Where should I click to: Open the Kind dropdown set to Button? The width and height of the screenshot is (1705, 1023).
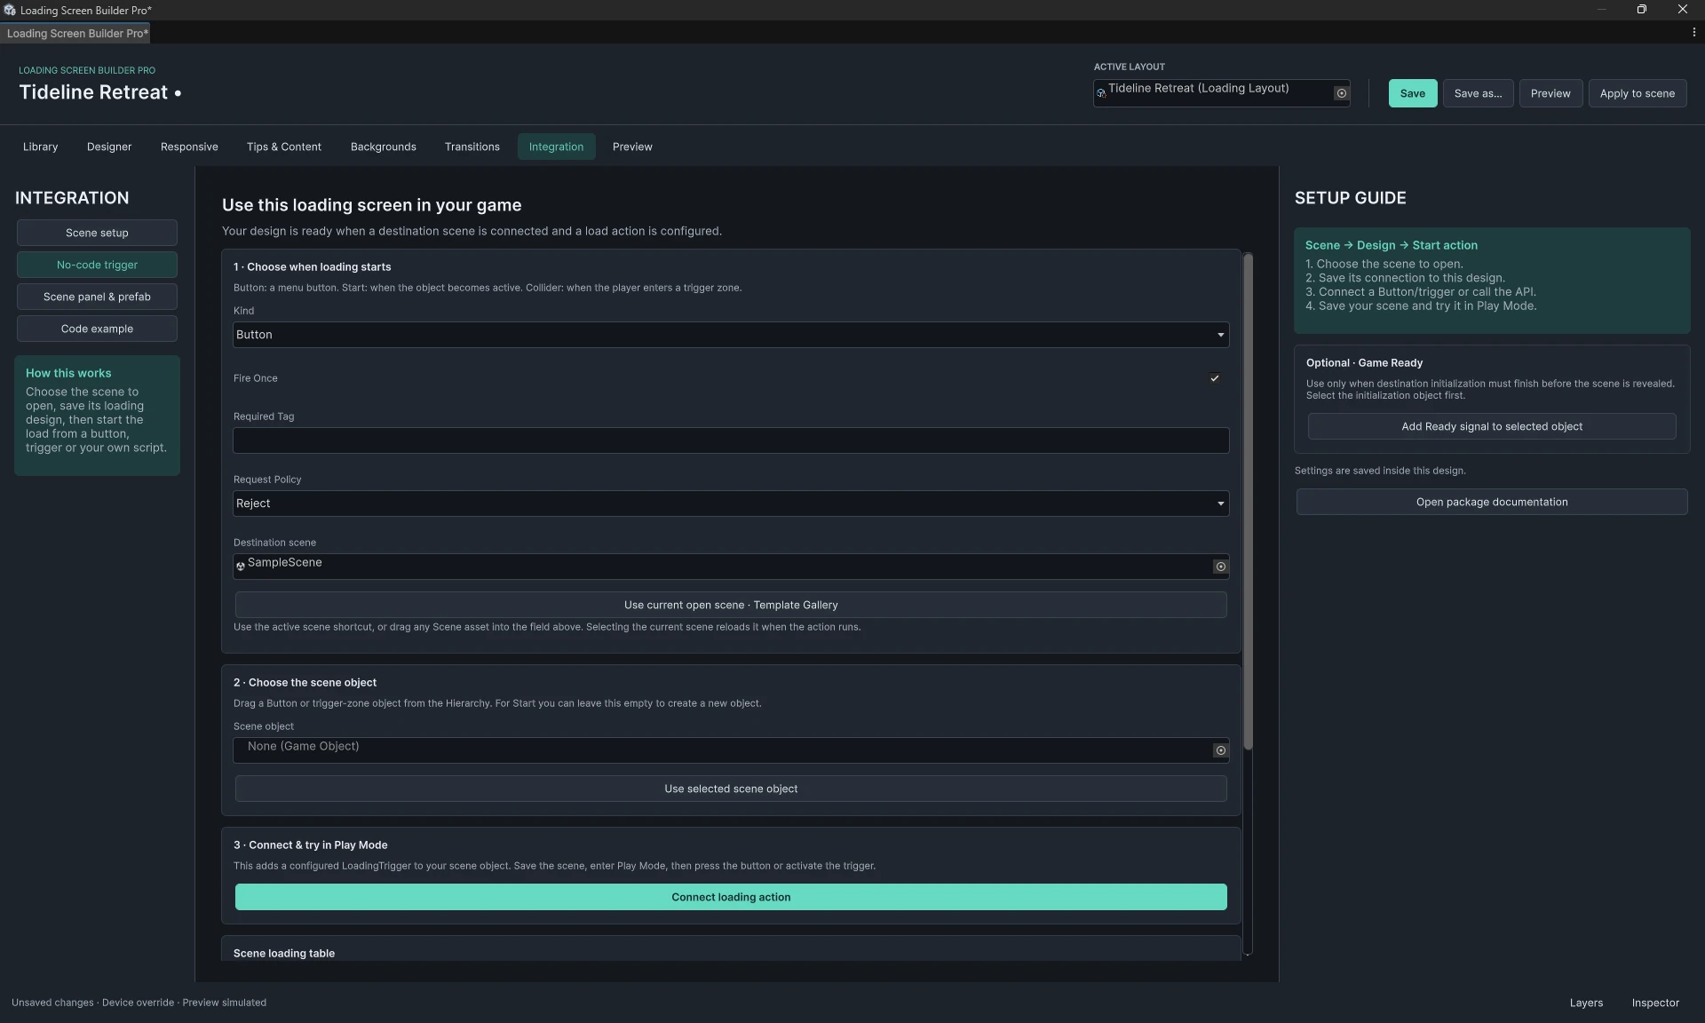(731, 335)
